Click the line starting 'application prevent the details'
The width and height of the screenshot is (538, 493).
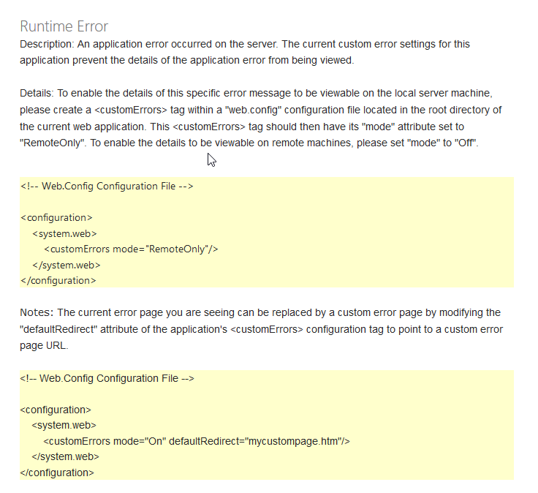point(186,61)
